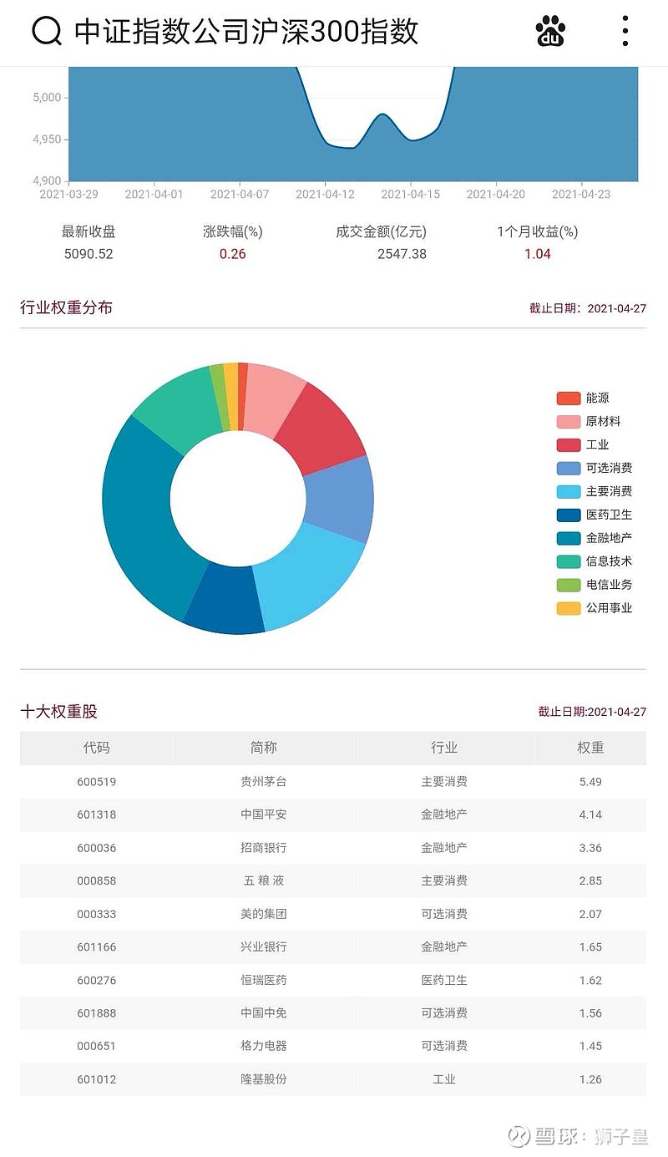Click weight value 1.26
The height and width of the screenshot is (1157, 668).
[590, 1079]
